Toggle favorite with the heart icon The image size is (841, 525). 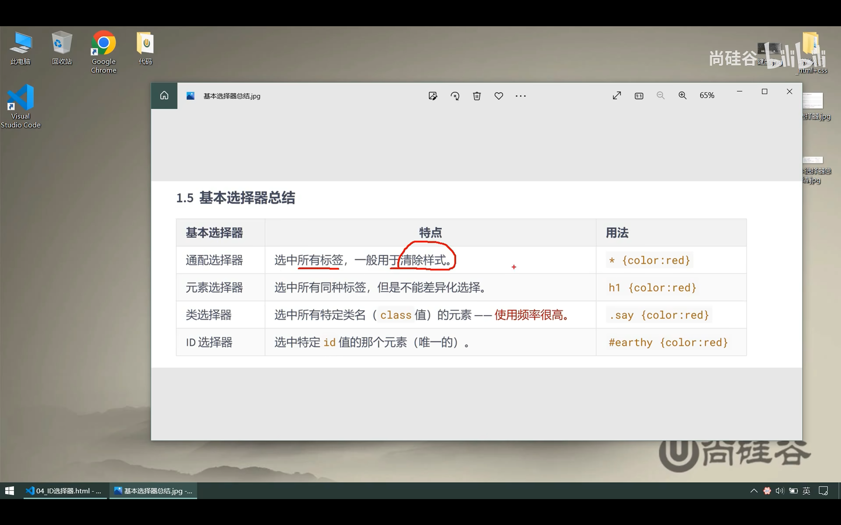tap(498, 95)
